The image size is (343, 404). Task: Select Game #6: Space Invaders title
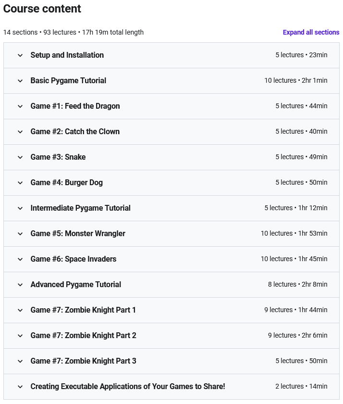point(73,259)
